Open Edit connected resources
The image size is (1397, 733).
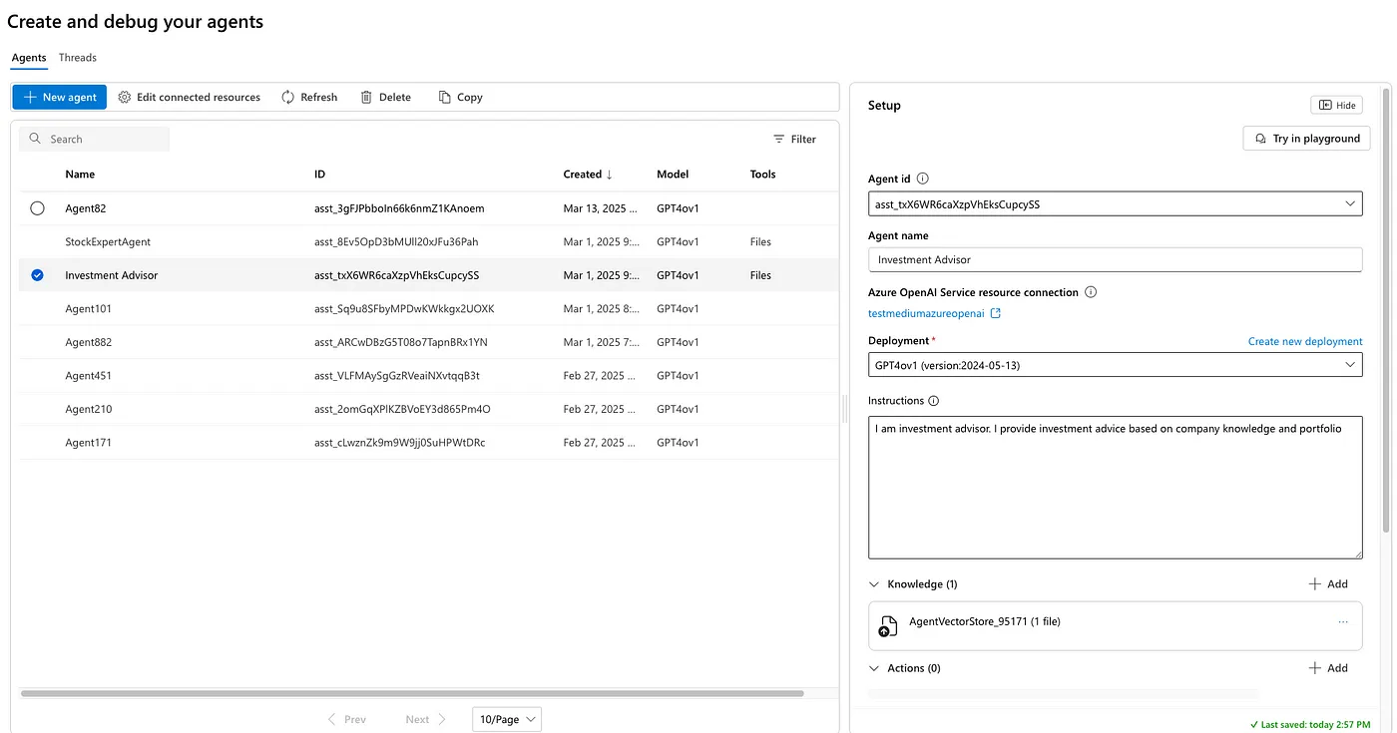(x=189, y=97)
